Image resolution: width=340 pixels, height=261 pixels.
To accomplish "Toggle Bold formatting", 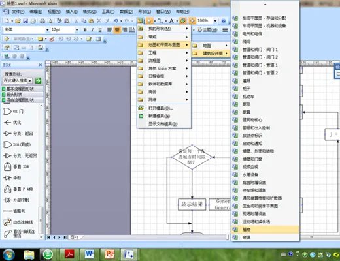I will [x=85, y=30].
